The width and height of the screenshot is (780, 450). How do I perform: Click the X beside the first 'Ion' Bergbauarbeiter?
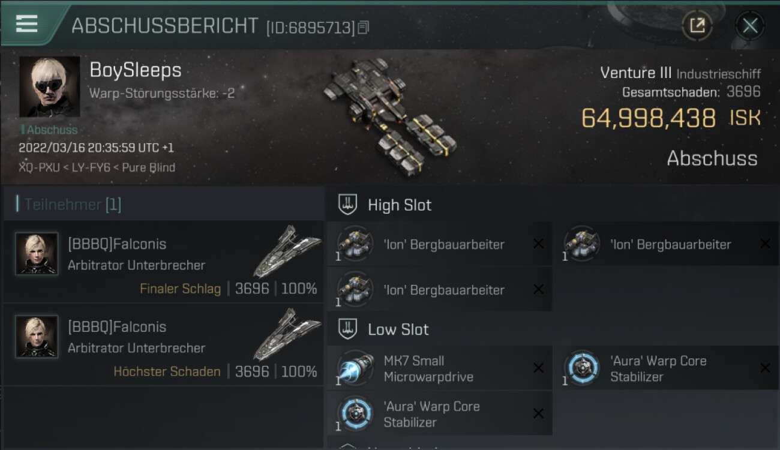pos(538,244)
